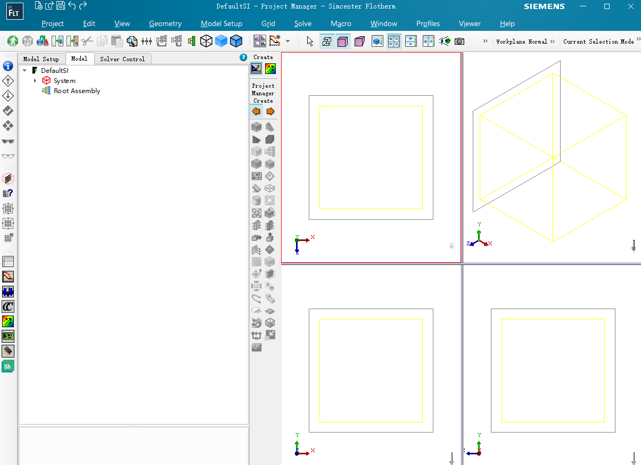The image size is (641, 465).
Task: Select the wireframe cube display icon
Action: [x=206, y=41]
